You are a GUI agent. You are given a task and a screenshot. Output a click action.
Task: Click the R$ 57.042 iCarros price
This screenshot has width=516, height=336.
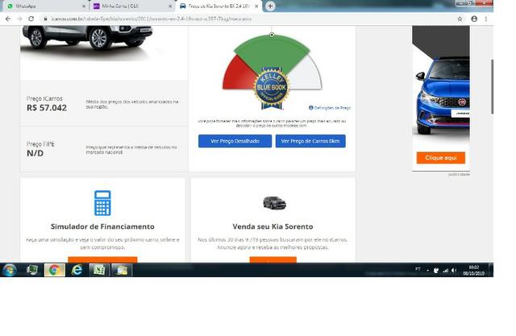coord(47,108)
